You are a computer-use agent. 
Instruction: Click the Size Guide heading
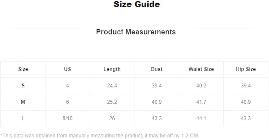[137, 4]
